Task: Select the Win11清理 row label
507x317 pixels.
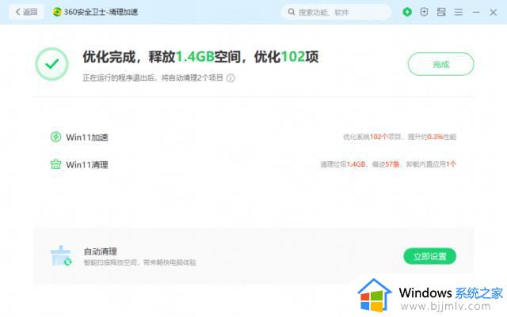Action: (87, 164)
